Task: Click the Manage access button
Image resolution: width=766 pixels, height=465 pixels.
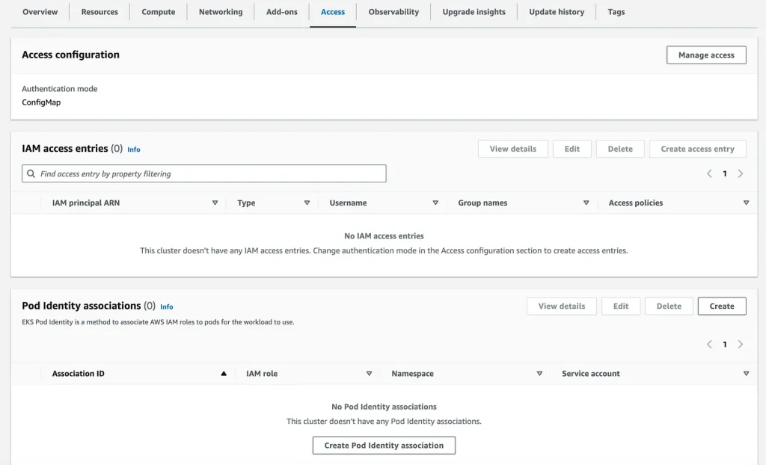Action: pos(706,55)
